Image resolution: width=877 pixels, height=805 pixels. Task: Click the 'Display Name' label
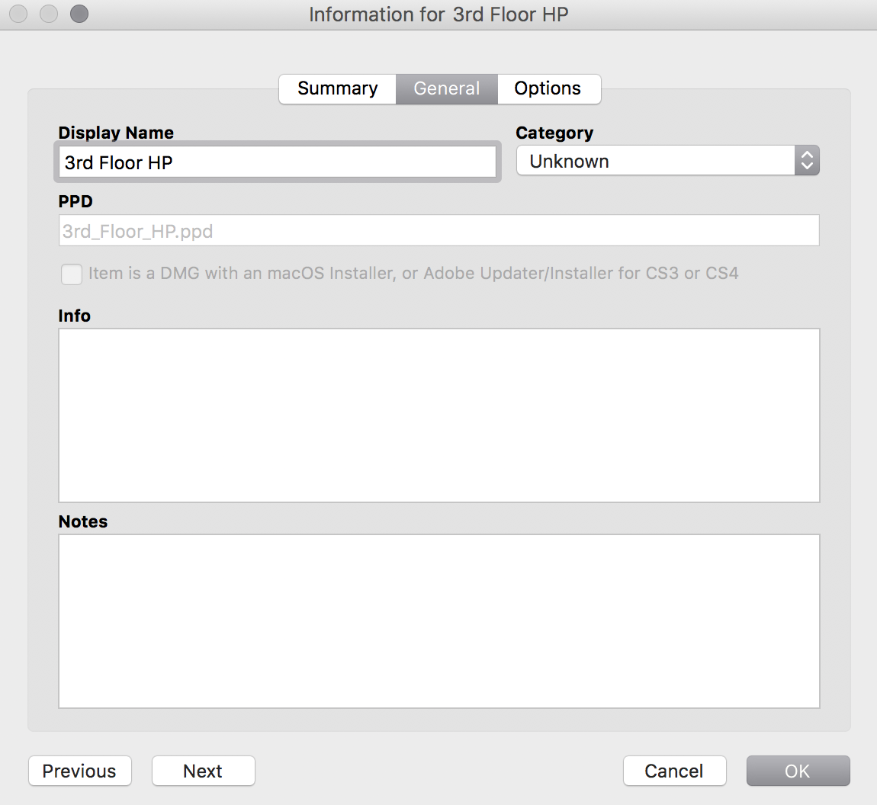tap(116, 133)
